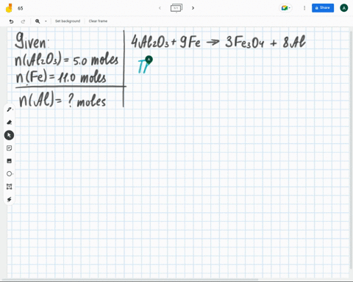Choose the Select arrow tool
This screenshot has height=282, width=353.
(9, 135)
